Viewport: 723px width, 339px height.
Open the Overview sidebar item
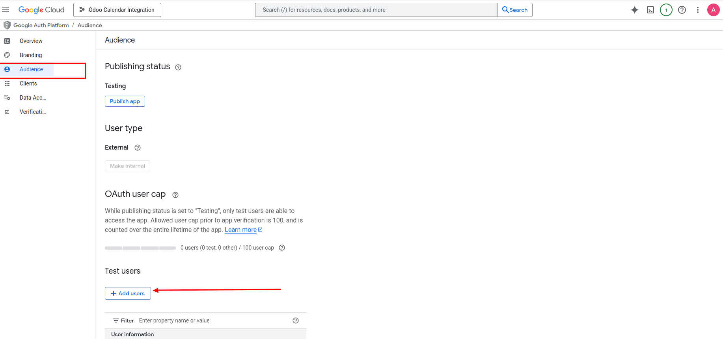(31, 41)
